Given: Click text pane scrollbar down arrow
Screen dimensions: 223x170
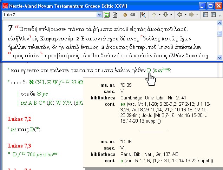Looking at the screenshot, I should pos(219,58).
